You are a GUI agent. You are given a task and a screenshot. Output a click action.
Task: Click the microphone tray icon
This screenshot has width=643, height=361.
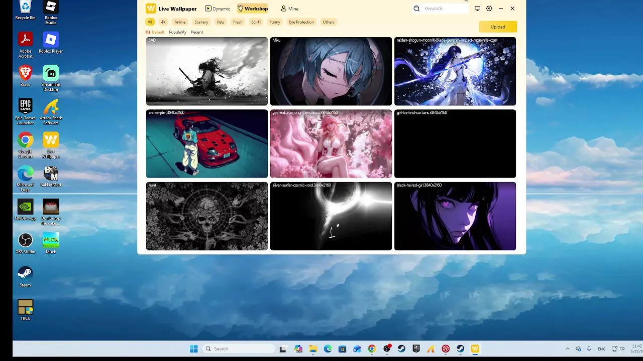(589, 349)
